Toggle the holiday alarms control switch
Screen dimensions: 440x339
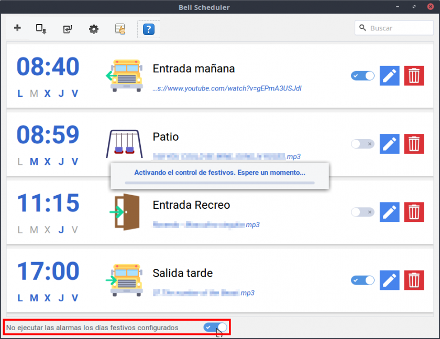pos(216,327)
